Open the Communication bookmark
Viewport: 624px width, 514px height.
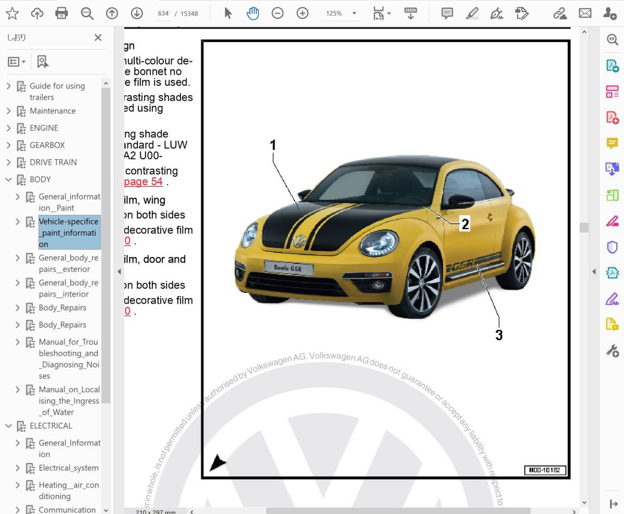click(67, 509)
